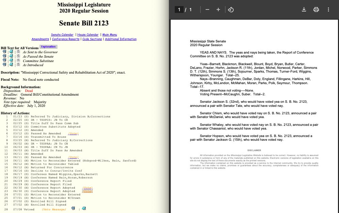Image resolution: width=339 pixels, height=213 pixels.
Task: Click gray S icon for As Passed the Senate
Action: [18, 56]
